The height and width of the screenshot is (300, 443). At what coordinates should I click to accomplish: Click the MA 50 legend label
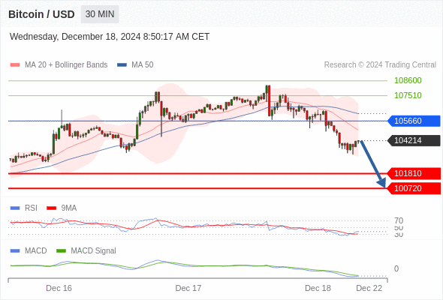point(143,65)
